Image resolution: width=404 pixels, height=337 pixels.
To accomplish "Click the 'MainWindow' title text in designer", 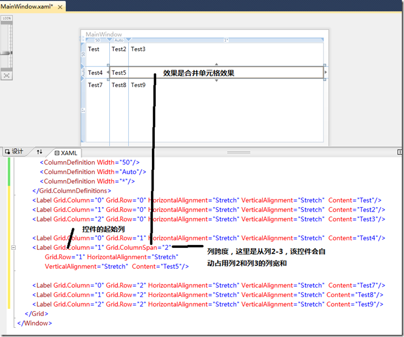I will [104, 34].
